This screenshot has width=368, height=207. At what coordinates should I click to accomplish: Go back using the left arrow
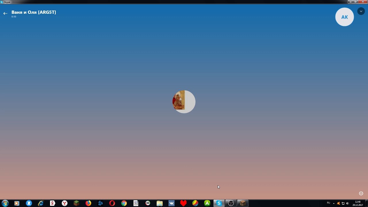click(x=5, y=14)
